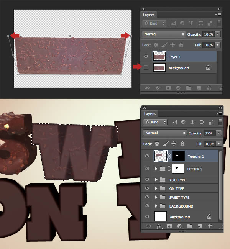The width and height of the screenshot is (230, 249).
Task: Create new layer in upper Layers panel
Action: coord(199,88)
